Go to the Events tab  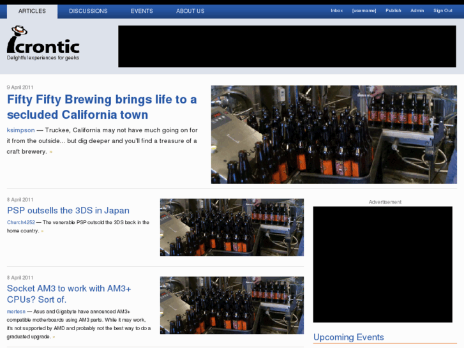click(x=142, y=11)
